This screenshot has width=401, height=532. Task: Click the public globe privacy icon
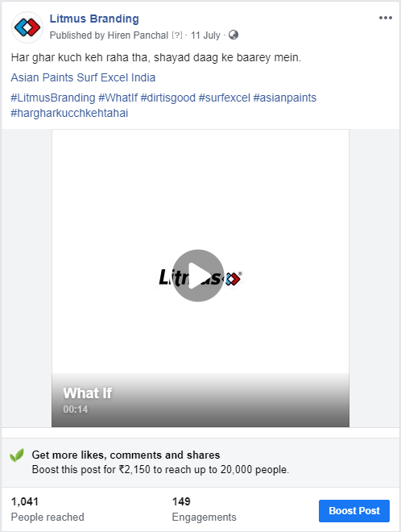click(234, 35)
